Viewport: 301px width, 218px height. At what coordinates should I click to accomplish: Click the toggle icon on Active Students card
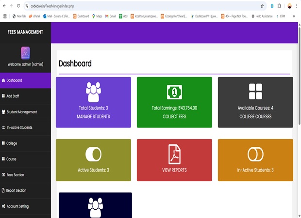(93, 154)
